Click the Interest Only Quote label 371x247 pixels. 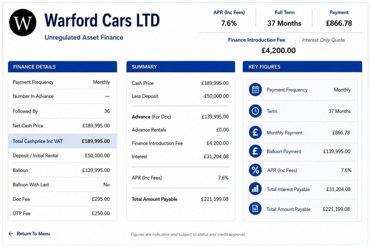323,40
